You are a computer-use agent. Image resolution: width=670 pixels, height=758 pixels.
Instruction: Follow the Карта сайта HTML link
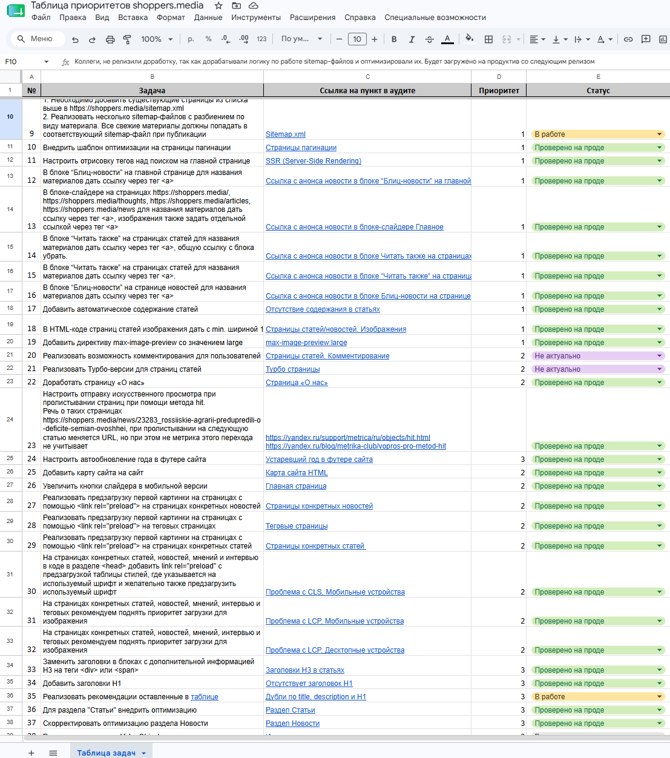[297, 473]
